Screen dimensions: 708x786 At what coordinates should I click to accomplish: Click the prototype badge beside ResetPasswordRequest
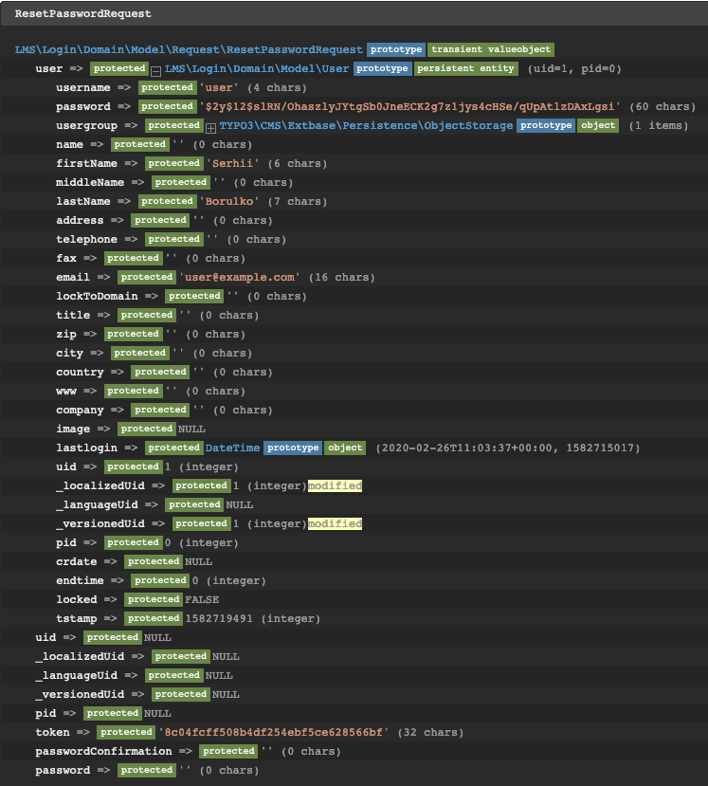pyautogui.click(x=396, y=49)
